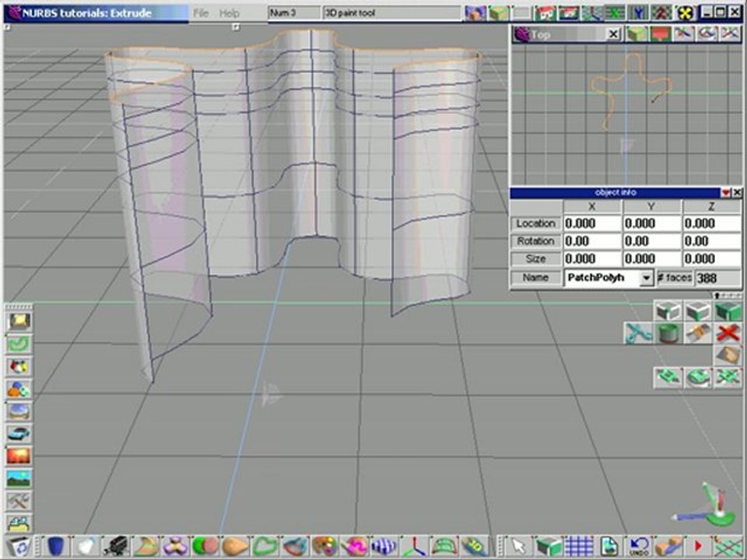Select the hammer tools icon in sidebar

click(x=19, y=501)
